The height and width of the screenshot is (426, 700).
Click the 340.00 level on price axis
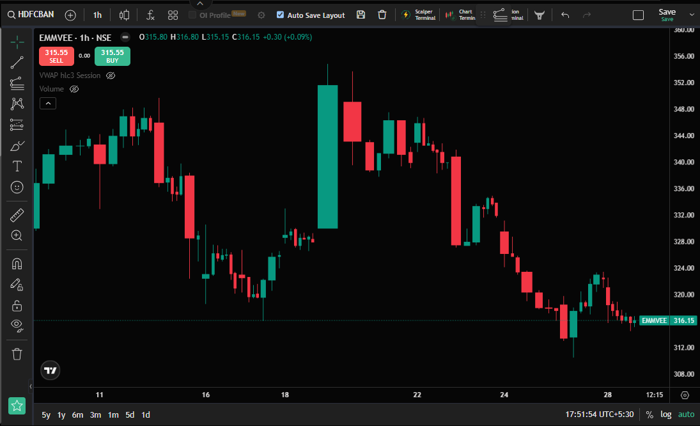684,162
